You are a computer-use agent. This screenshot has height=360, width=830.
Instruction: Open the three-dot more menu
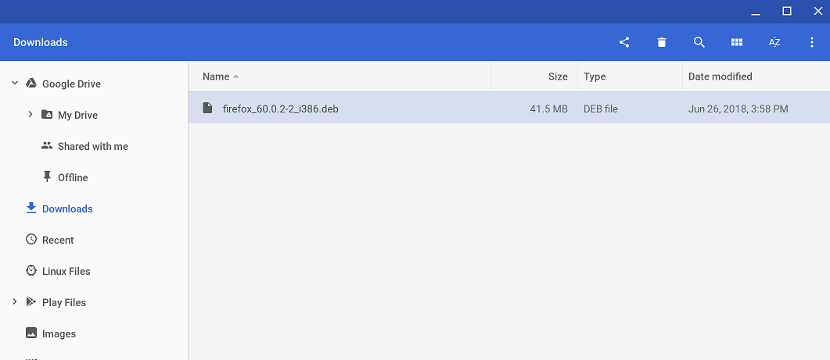tap(812, 42)
